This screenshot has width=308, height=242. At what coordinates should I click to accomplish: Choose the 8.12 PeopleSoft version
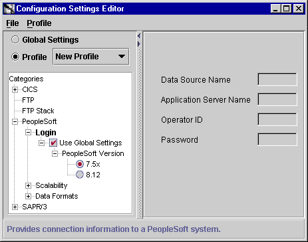[80, 175]
